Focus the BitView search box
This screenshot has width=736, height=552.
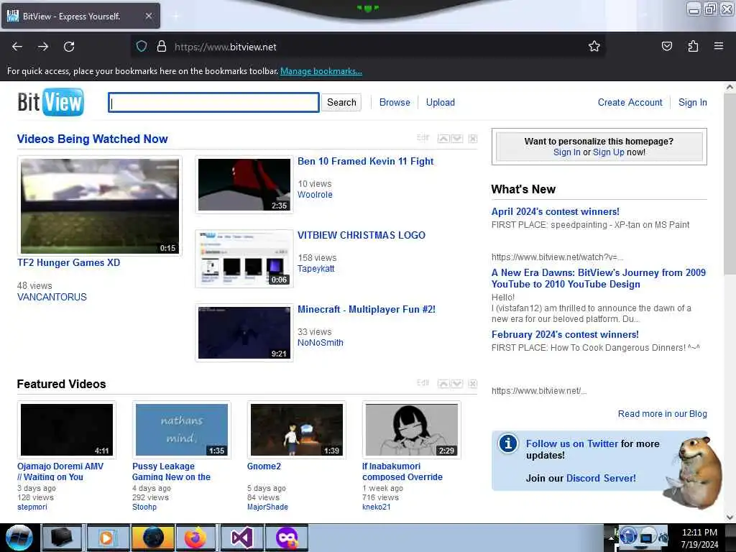213,102
